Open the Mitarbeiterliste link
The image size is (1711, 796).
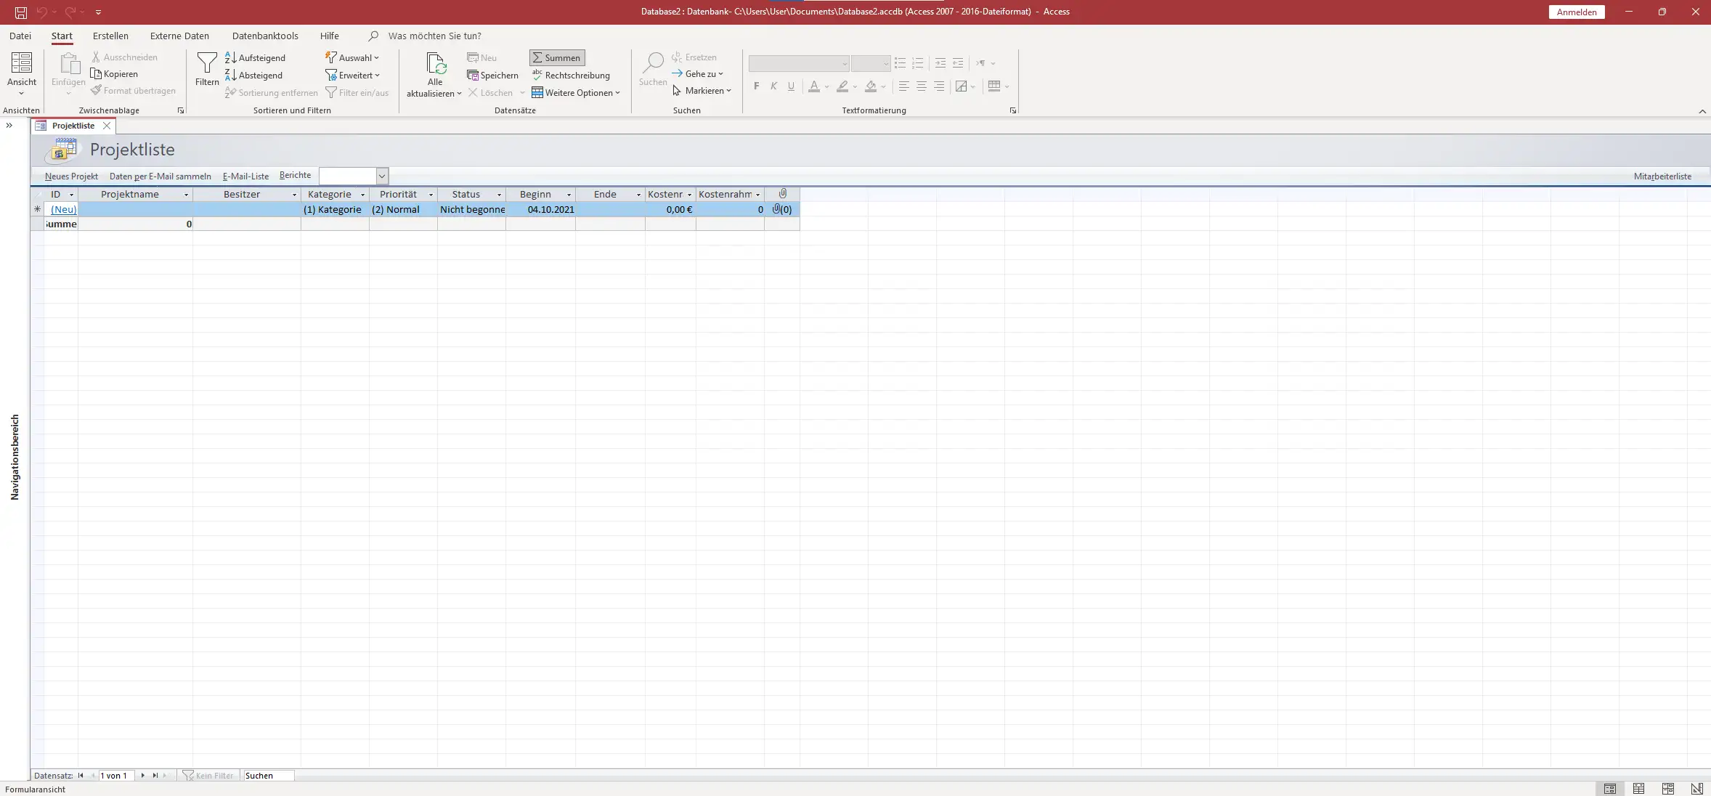(x=1662, y=176)
